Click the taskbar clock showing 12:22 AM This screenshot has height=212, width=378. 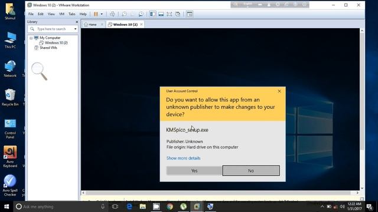pos(354,206)
